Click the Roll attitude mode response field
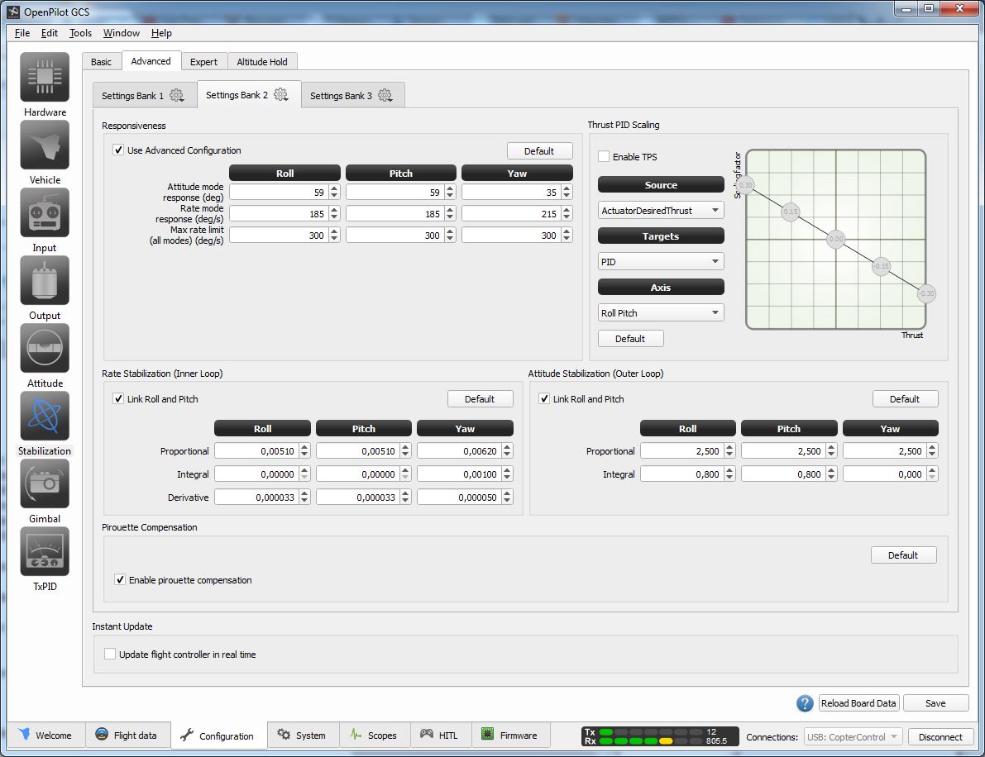The width and height of the screenshot is (985, 757). coord(278,192)
